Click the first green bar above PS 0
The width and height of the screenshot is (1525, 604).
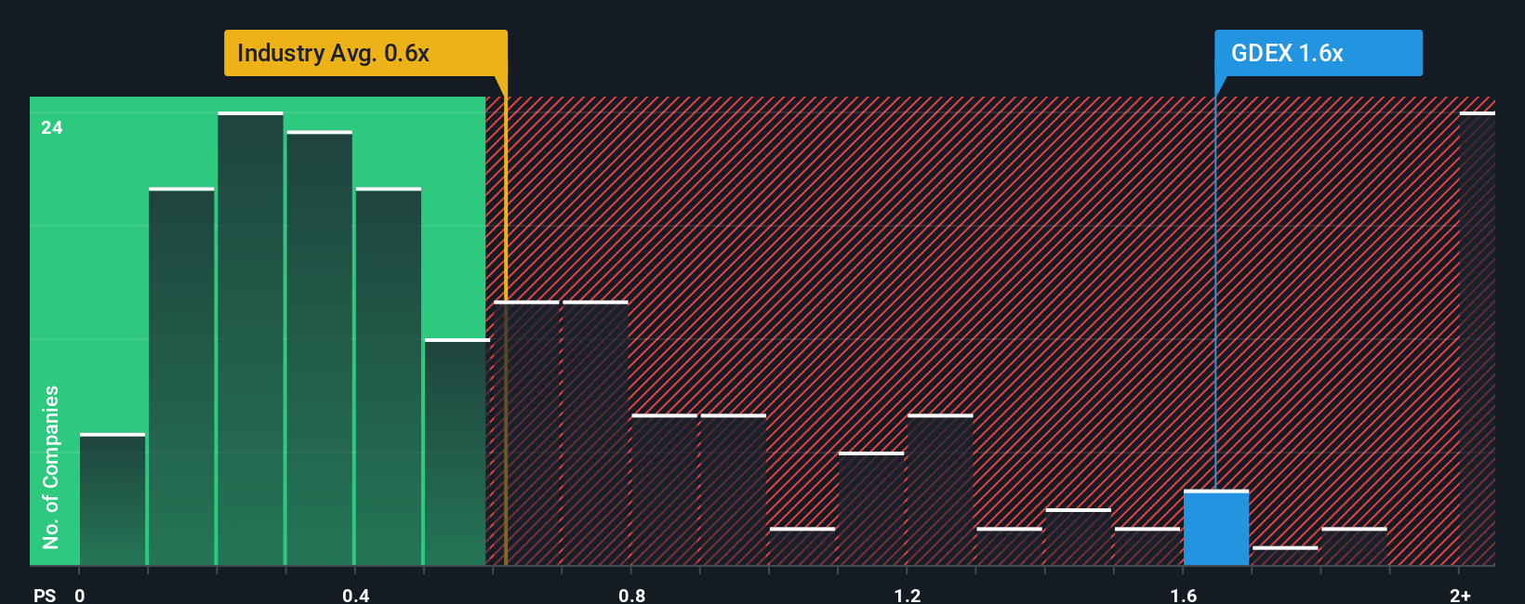point(113,499)
